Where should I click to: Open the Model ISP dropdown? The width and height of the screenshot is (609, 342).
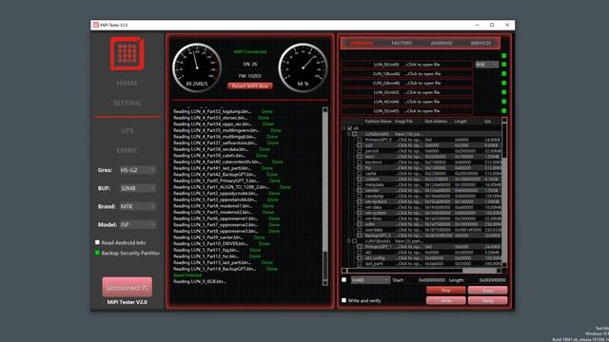[137, 224]
